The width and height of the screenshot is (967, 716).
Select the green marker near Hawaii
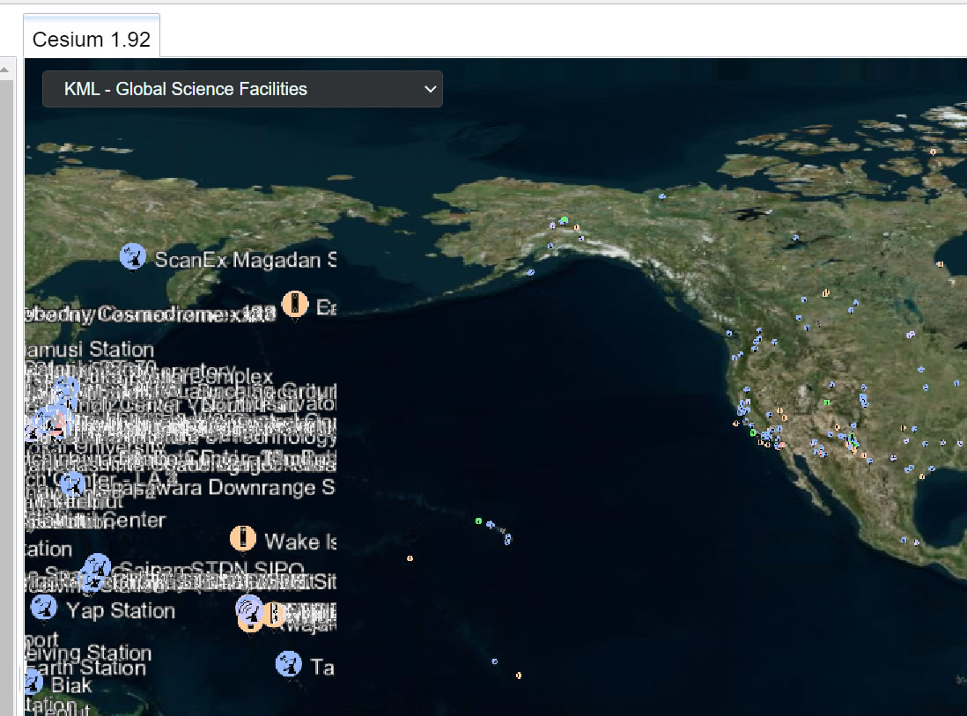(478, 521)
